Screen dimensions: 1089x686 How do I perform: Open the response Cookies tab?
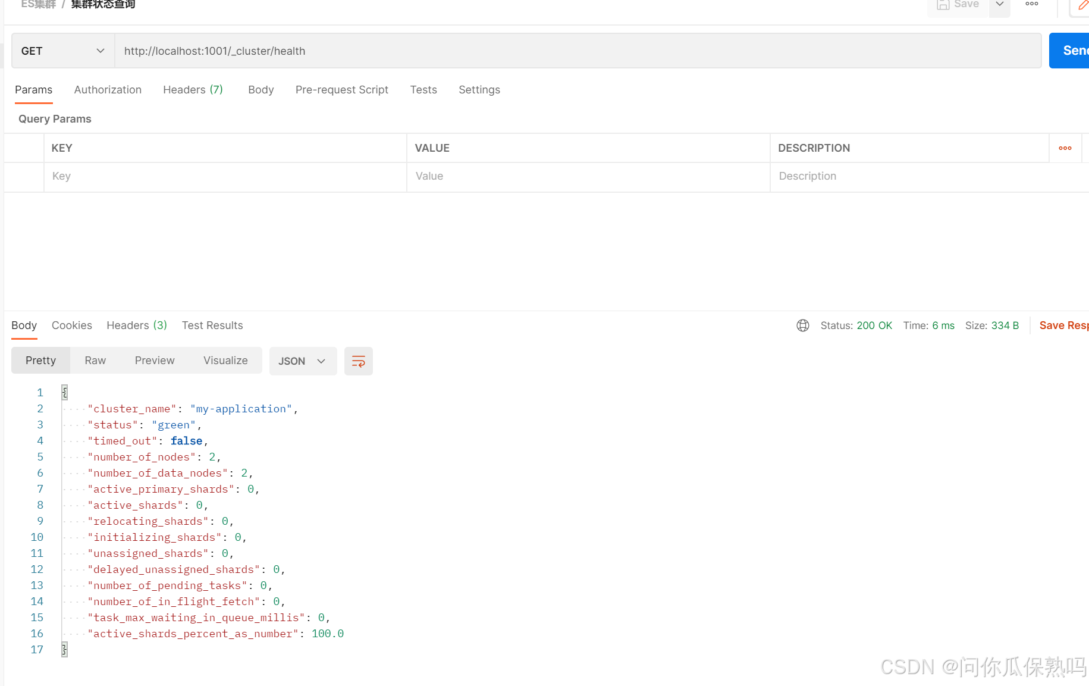point(72,325)
